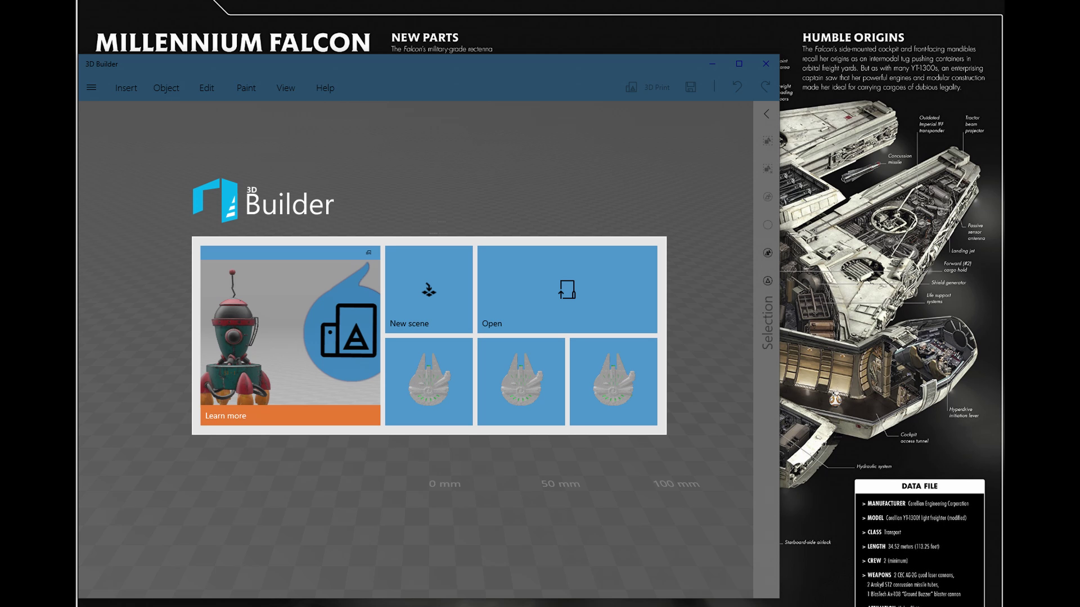Toggle the undo history state

click(737, 88)
